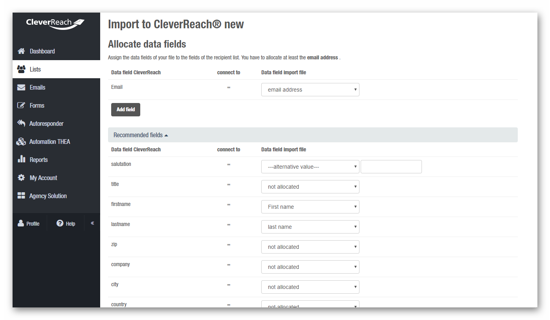Navigate to Forms
This screenshot has height=320, width=550.
pyautogui.click(x=56, y=105)
